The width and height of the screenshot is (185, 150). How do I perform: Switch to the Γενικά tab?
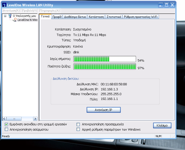coord(45,16)
